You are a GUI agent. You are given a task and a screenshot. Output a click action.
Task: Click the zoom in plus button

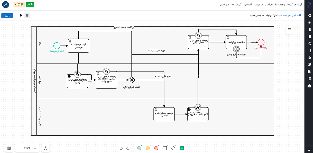(x=35, y=148)
